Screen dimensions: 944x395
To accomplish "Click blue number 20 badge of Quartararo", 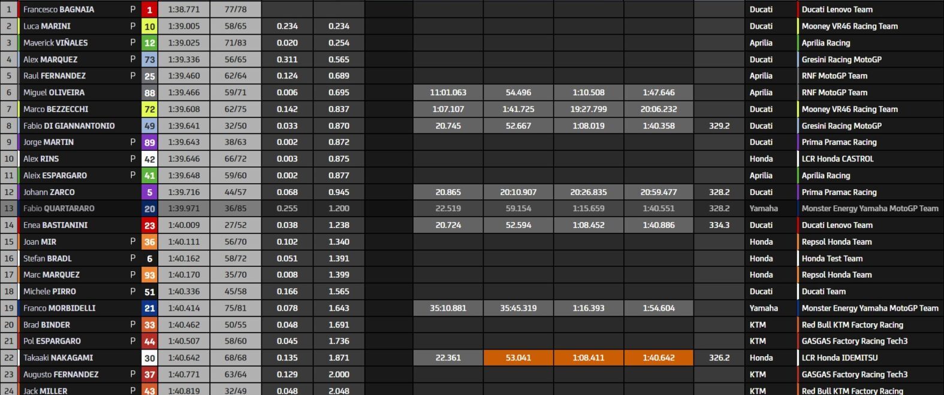I will [150, 209].
